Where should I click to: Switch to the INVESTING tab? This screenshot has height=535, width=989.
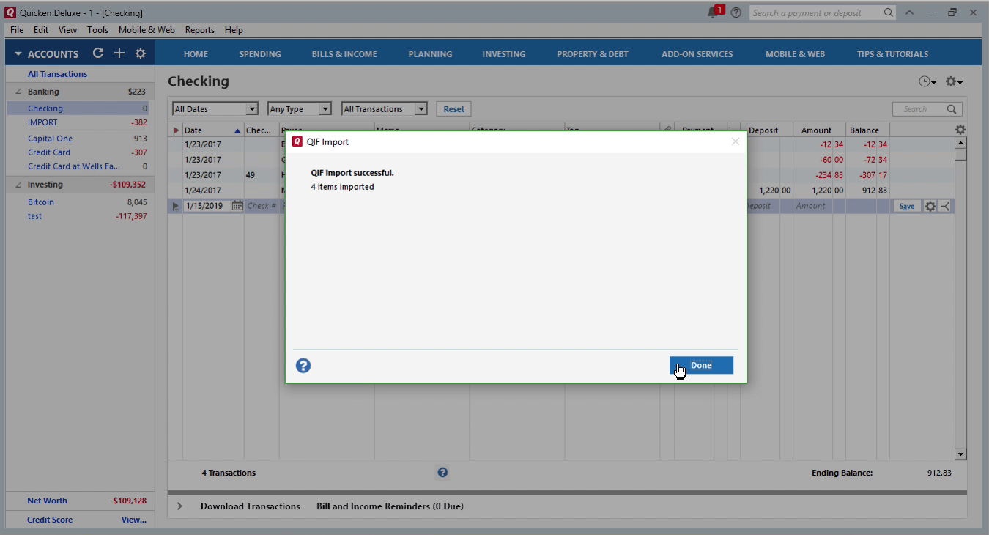tap(503, 54)
